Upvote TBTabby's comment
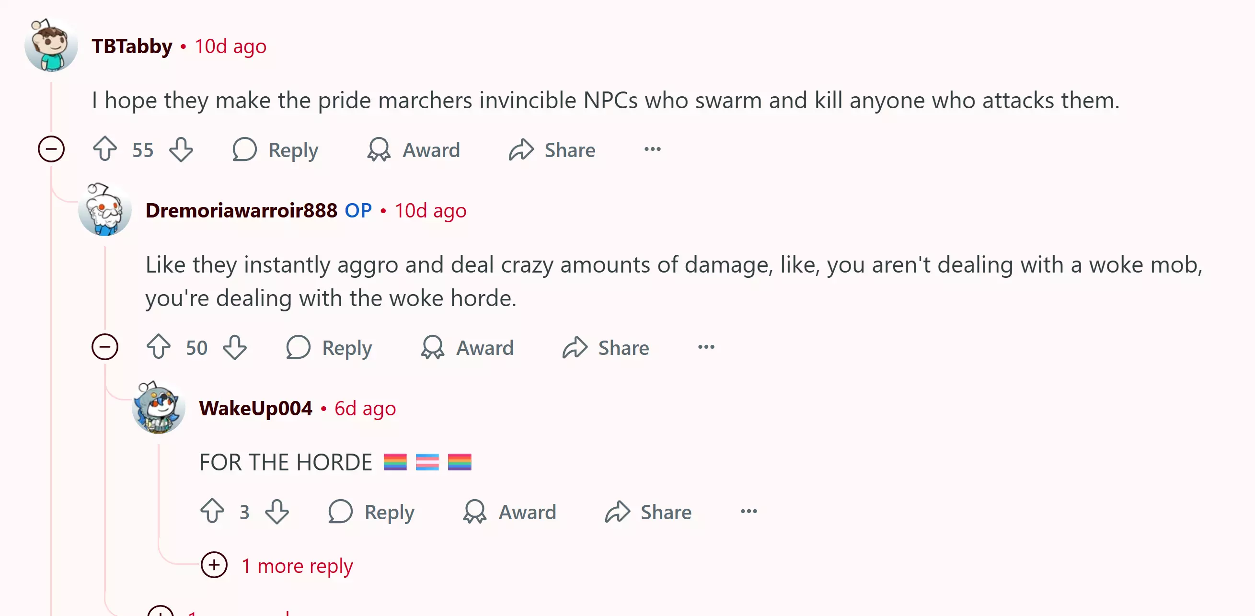Viewport: 1255px width, 616px height. (105, 149)
